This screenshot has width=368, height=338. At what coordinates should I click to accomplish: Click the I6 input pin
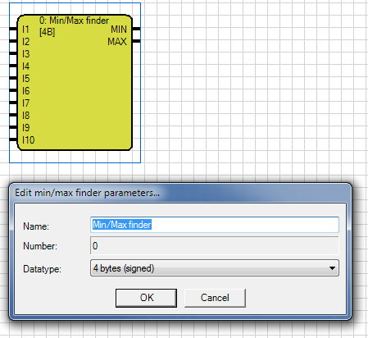[13, 90]
